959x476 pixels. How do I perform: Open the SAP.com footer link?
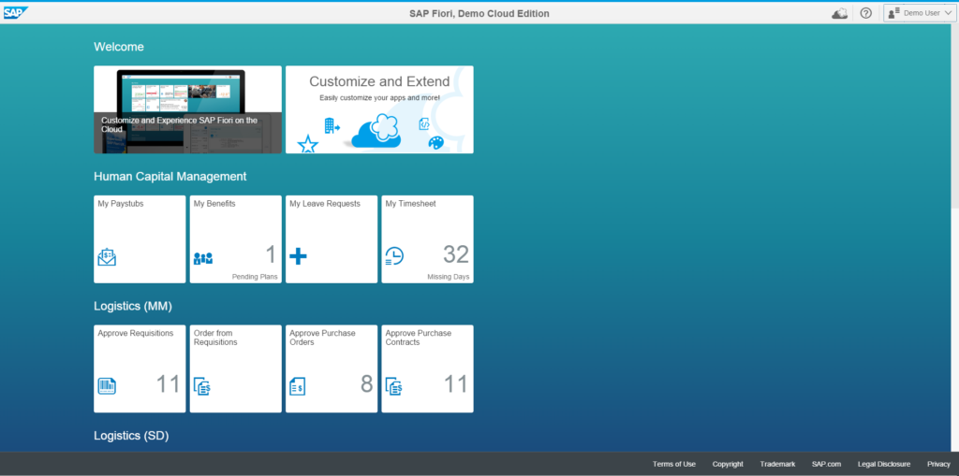pyautogui.click(x=826, y=465)
